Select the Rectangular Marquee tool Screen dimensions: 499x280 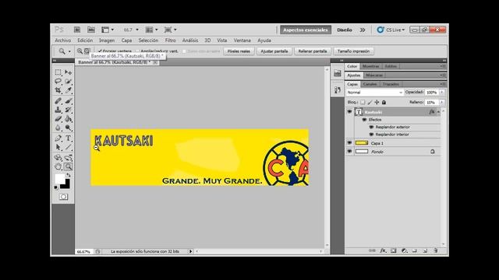click(58, 72)
